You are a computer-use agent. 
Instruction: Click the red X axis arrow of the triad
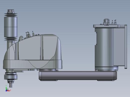8,91
